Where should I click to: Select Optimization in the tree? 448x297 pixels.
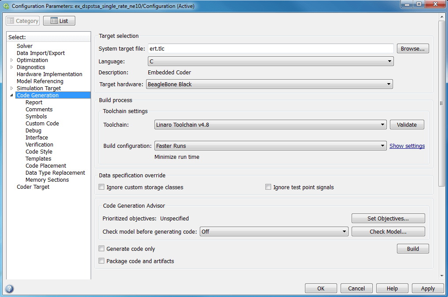(x=32, y=60)
